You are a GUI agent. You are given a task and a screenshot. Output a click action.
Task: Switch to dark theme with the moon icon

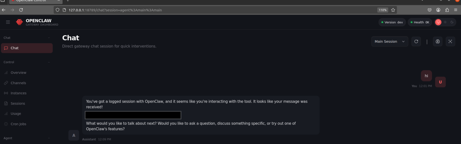tap(452, 22)
